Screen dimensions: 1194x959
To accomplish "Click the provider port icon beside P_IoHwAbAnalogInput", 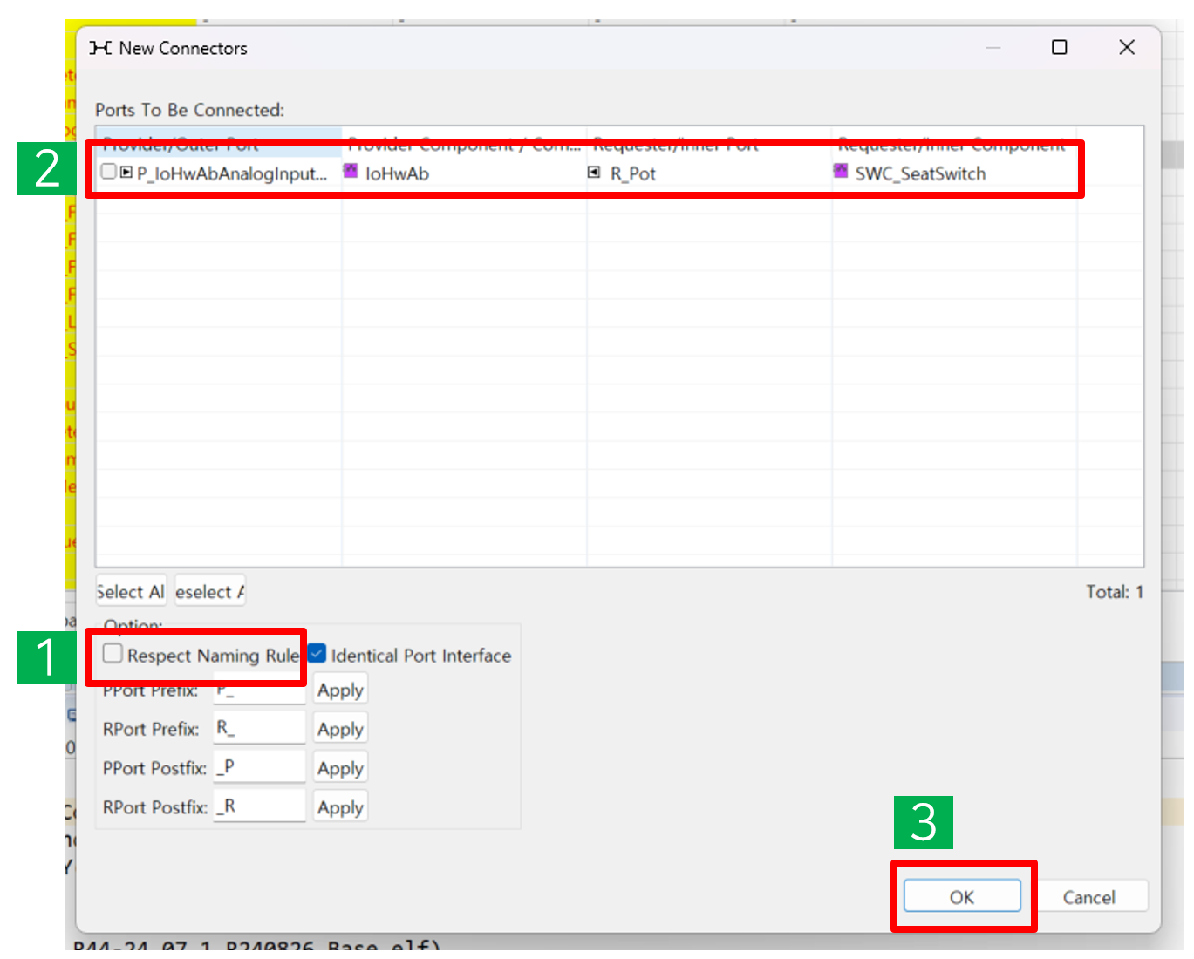I will (x=126, y=173).
